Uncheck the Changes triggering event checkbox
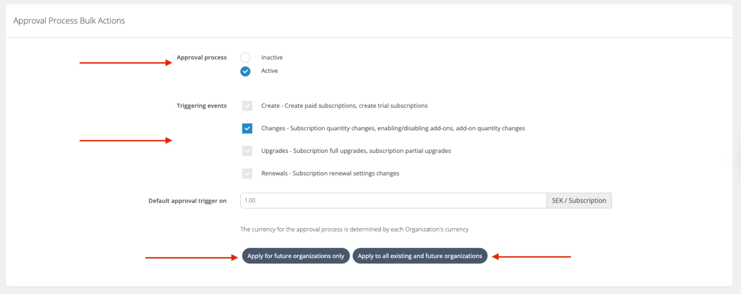Viewport: 741px width, 294px height. 247,128
